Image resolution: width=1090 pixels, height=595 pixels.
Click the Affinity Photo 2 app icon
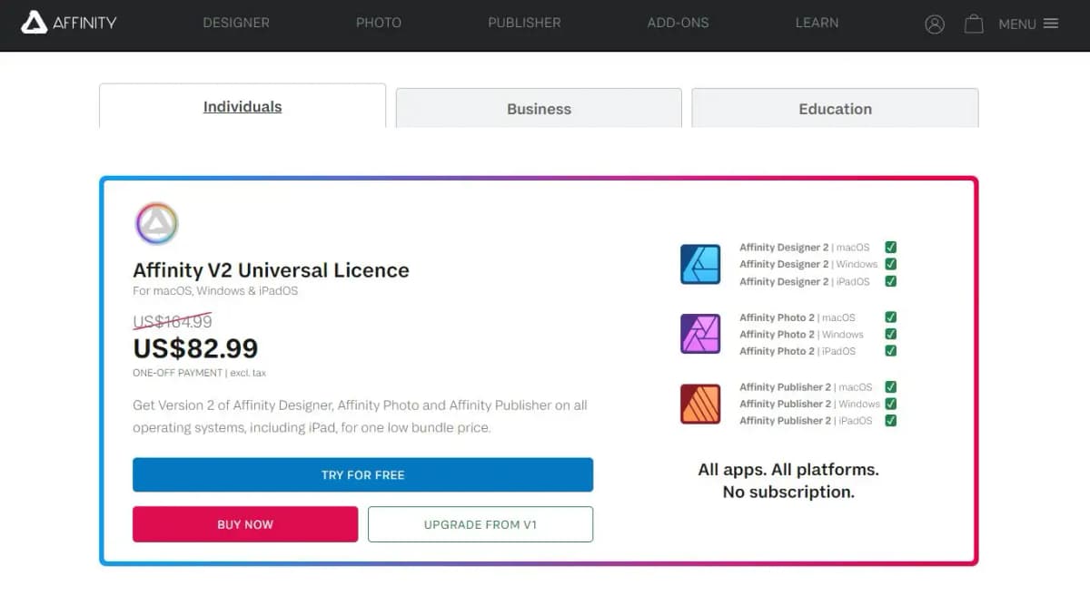tap(700, 334)
